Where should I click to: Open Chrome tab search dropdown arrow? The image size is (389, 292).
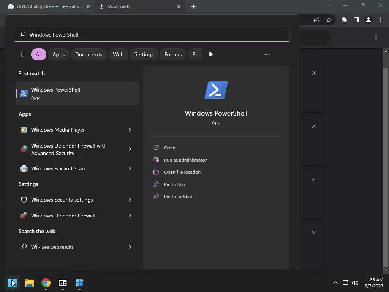click(x=328, y=5)
